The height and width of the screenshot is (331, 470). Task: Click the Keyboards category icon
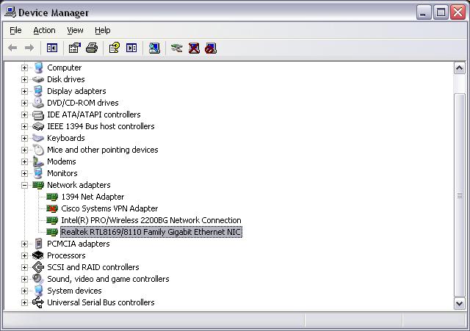(x=38, y=138)
